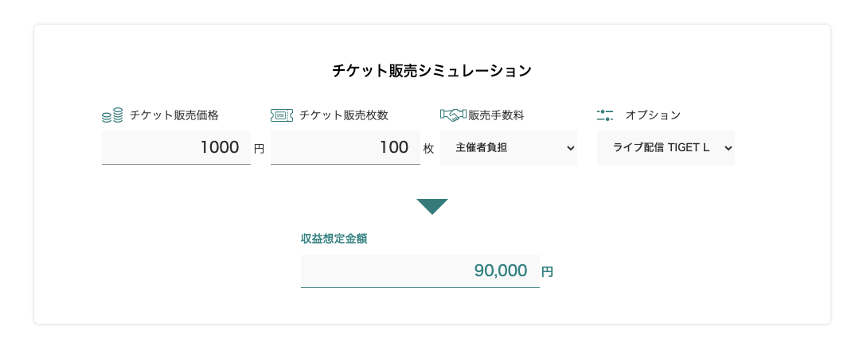This screenshot has height=347, width=867.
Task: Click the chevron on 販売手数料 select
Action: (571, 148)
